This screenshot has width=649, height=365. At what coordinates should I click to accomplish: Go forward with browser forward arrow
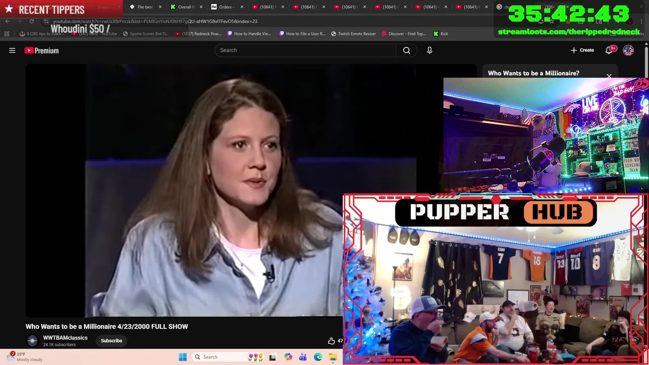[x=20, y=21]
